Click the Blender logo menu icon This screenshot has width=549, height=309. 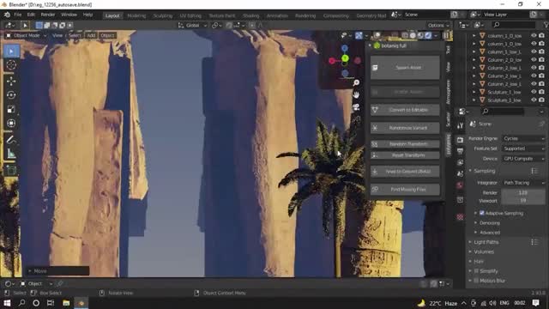click(x=7, y=15)
